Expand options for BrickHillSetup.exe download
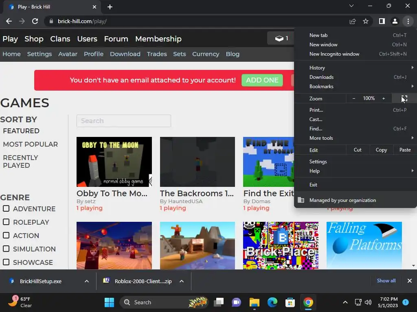This screenshot has width=417, height=312. 87,281
